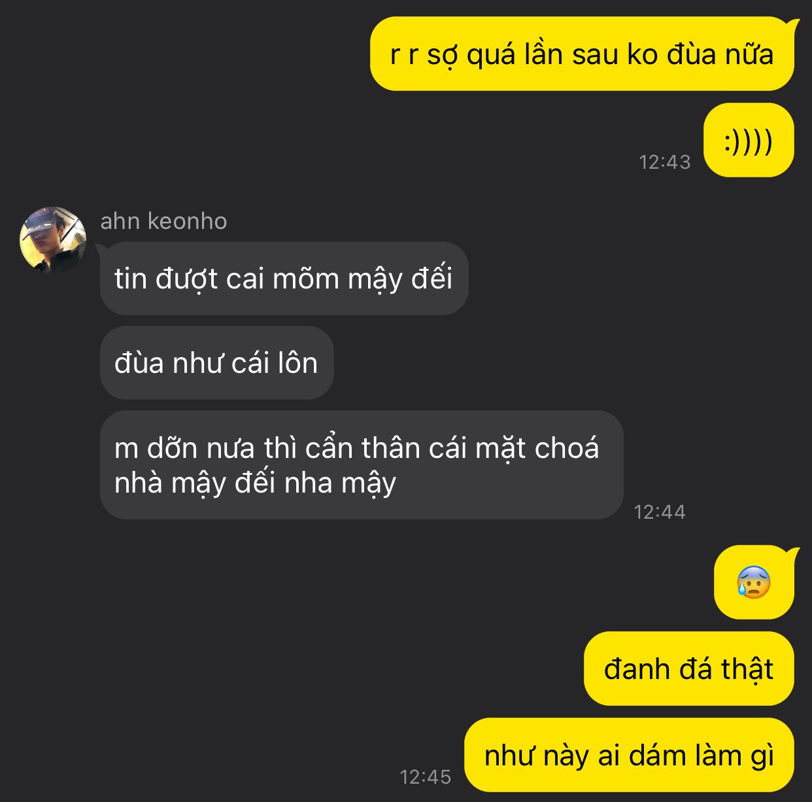This screenshot has height=802, width=812.
Task: Select the message "như này ai dám làm gì"
Action: (629, 755)
